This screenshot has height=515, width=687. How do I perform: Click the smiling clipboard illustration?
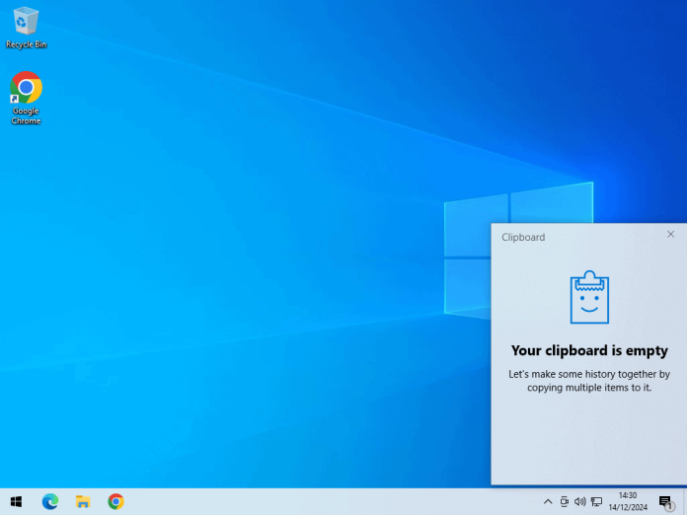tap(589, 297)
